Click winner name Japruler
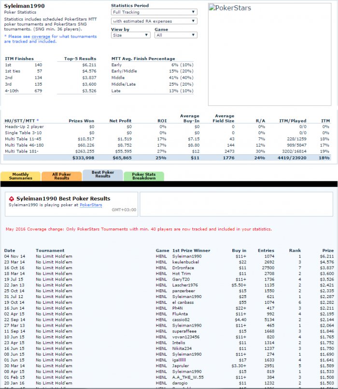 [x=181, y=366]
